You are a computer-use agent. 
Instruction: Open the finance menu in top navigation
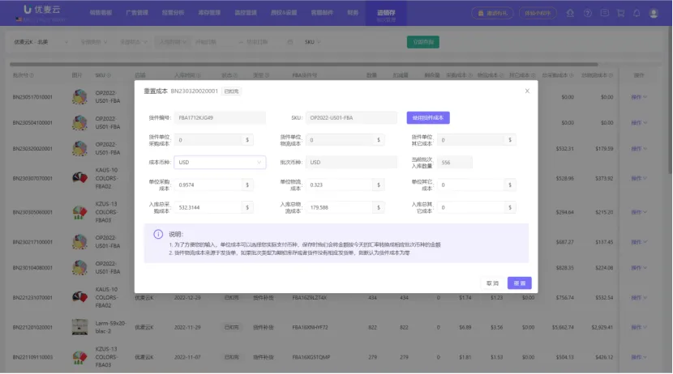point(353,13)
